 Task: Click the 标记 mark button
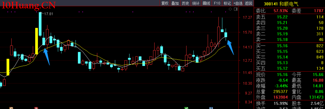point(227,3)
